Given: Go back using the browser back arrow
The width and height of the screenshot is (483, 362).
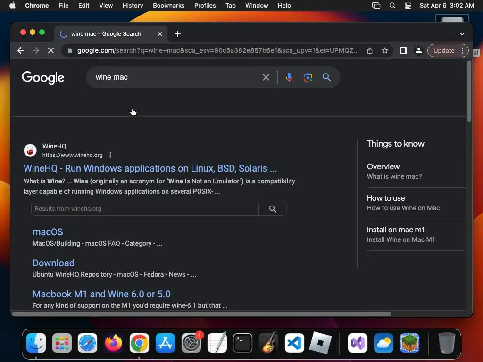Looking at the screenshot, I should [x=21, y=50].
